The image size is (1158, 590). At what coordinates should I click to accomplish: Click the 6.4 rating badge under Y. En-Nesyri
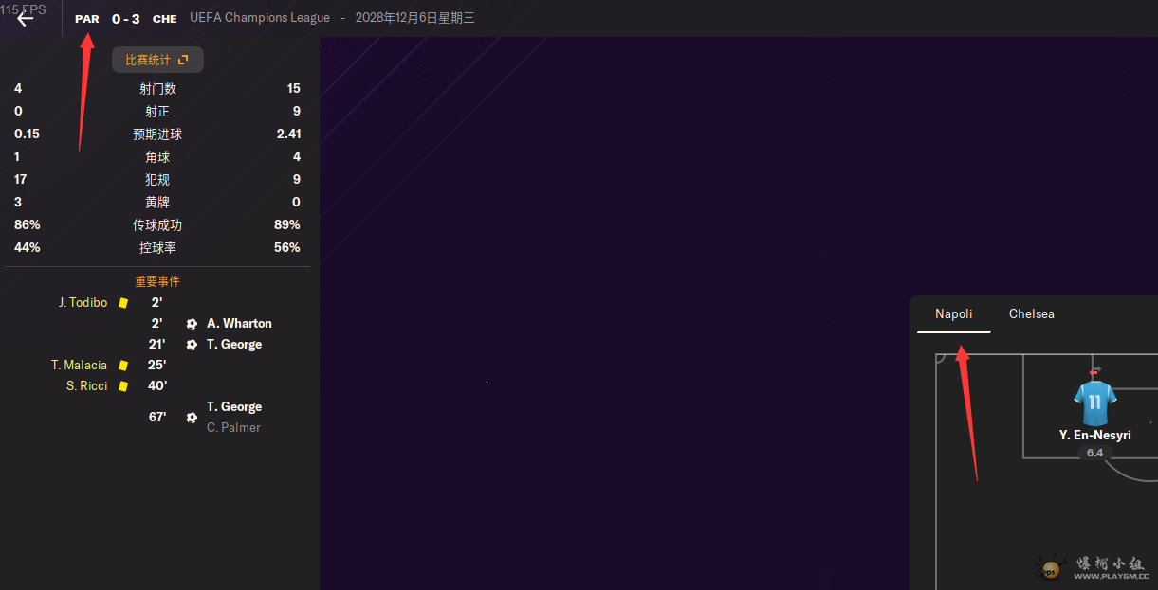coord(1095,453)
